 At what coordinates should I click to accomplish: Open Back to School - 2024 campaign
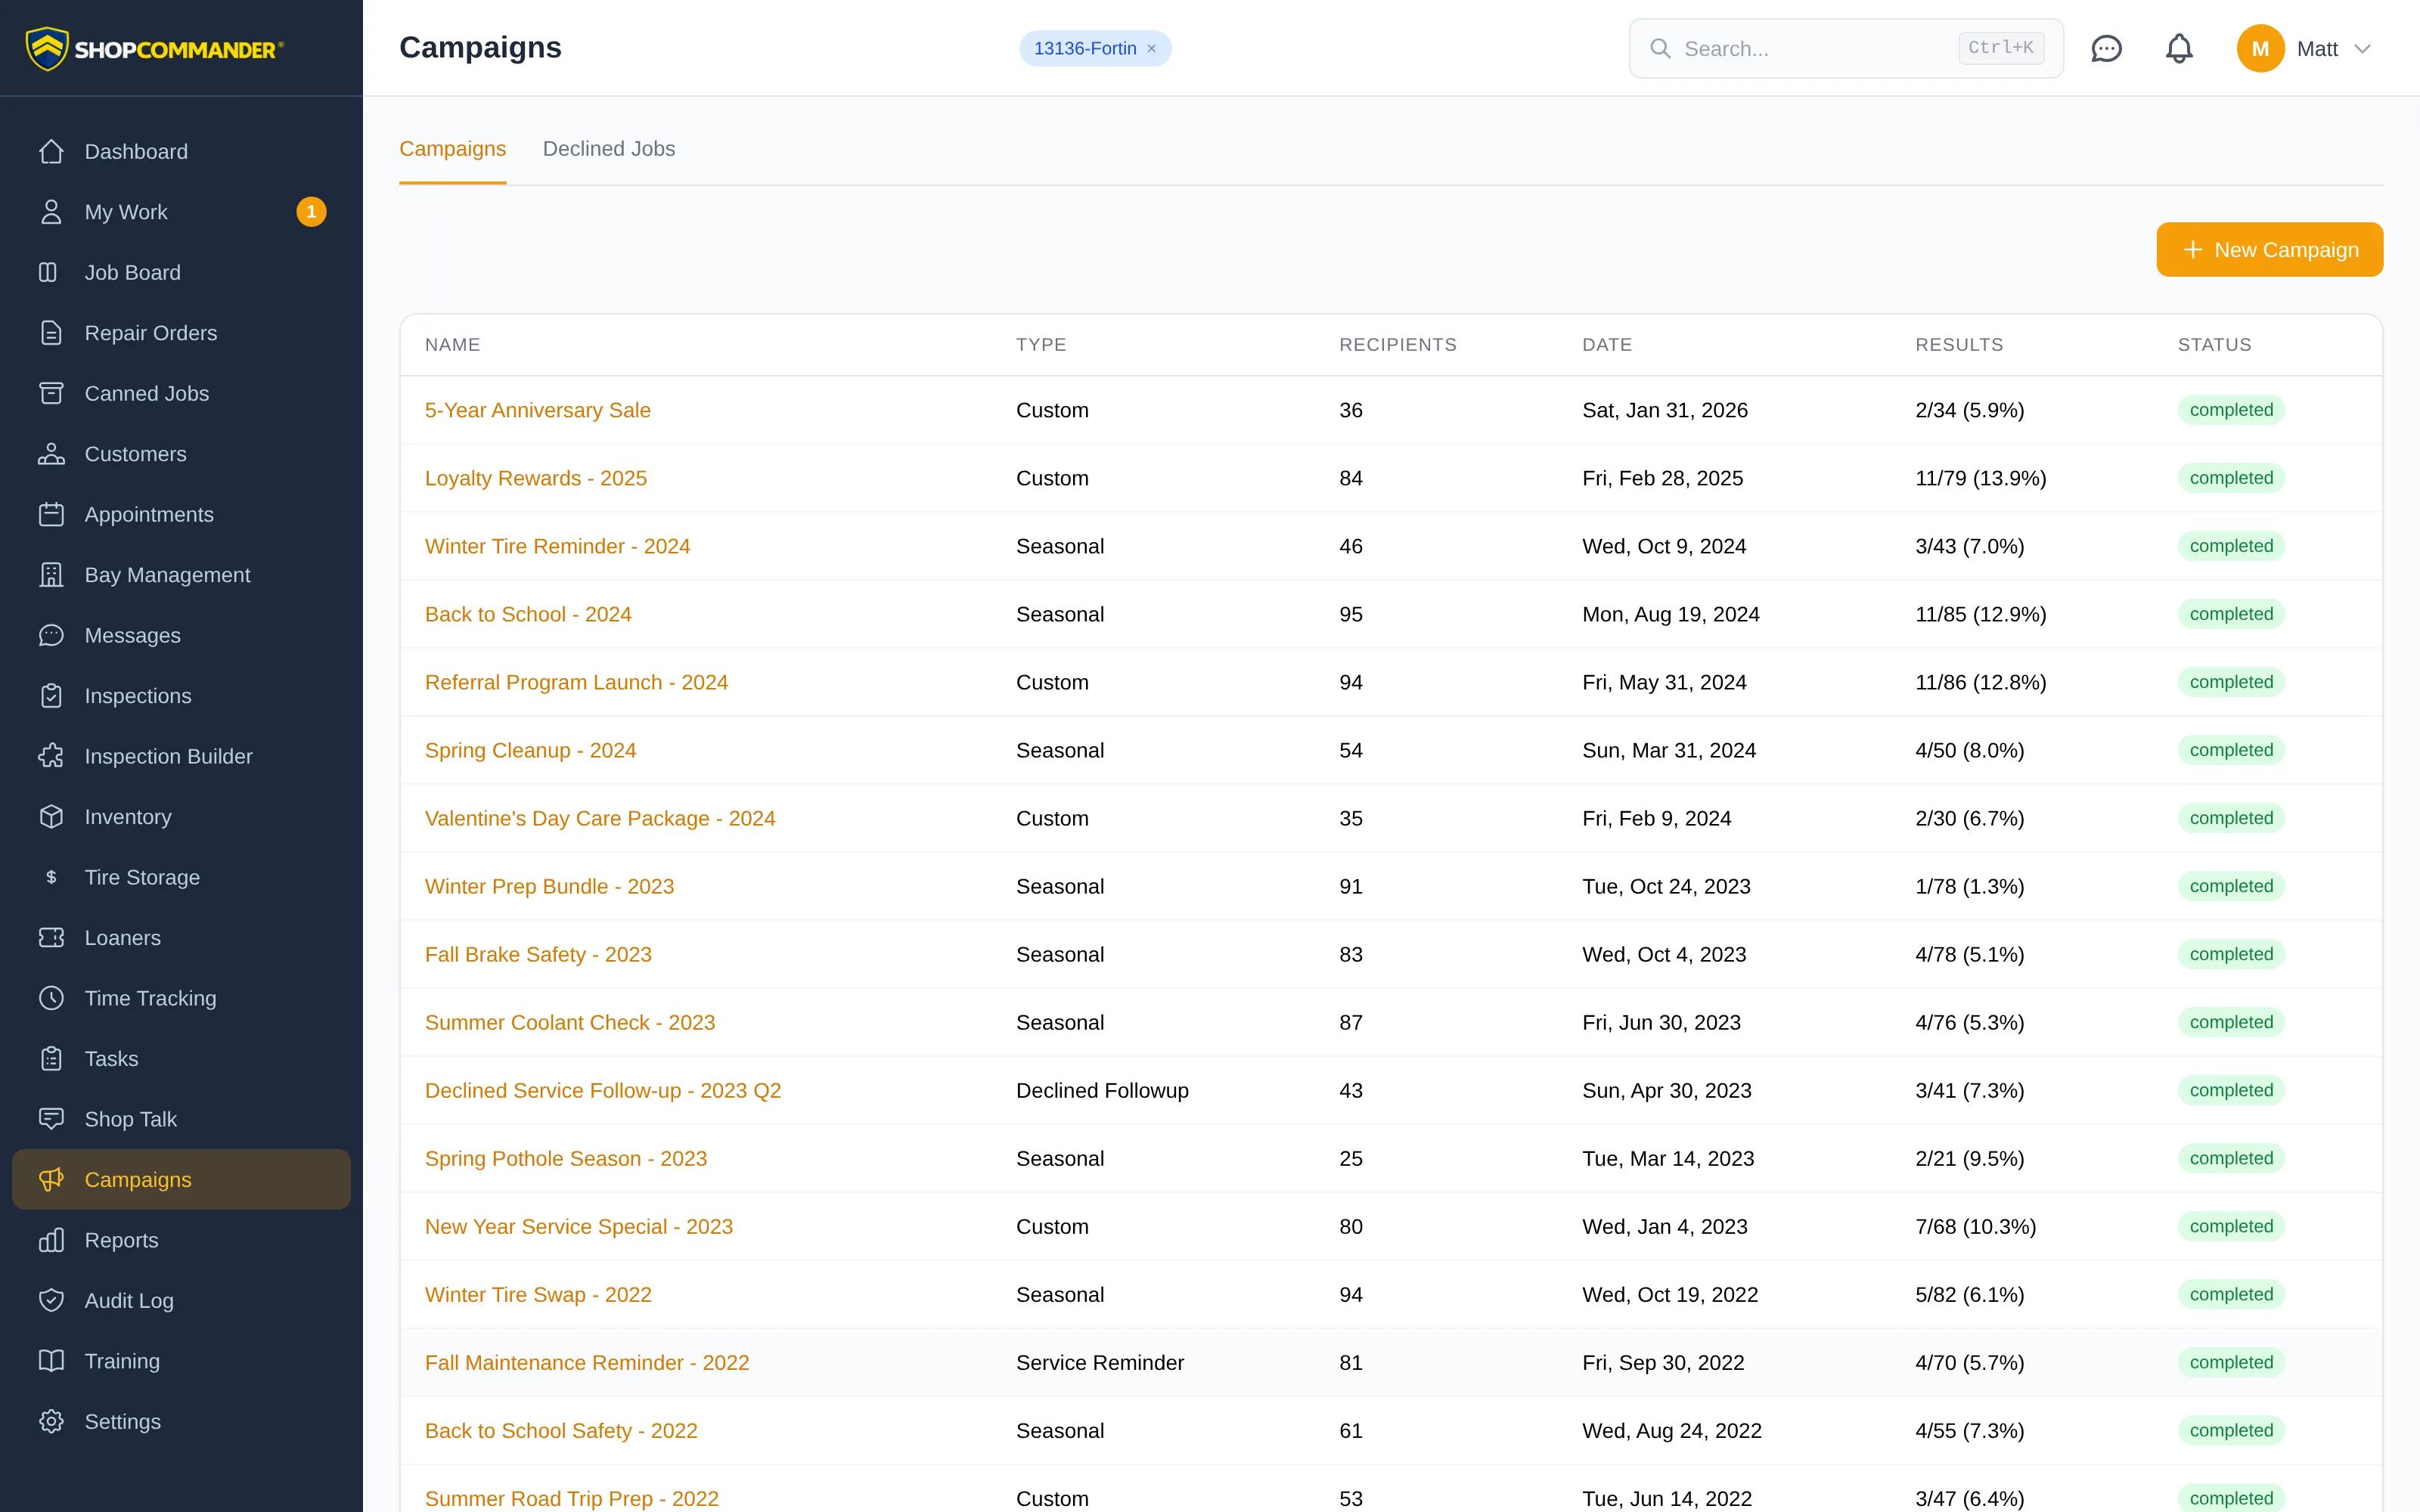[x=528, y=614]
